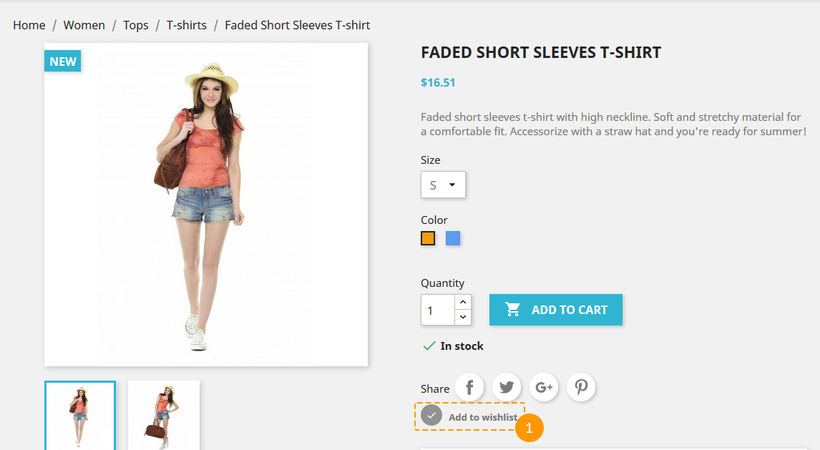820x450 pixels.
Task: Select second product thumbnail with bag
Action: point(164,416)
